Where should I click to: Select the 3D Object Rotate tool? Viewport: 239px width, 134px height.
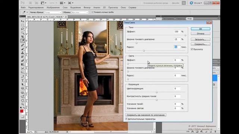pos(22,93)
